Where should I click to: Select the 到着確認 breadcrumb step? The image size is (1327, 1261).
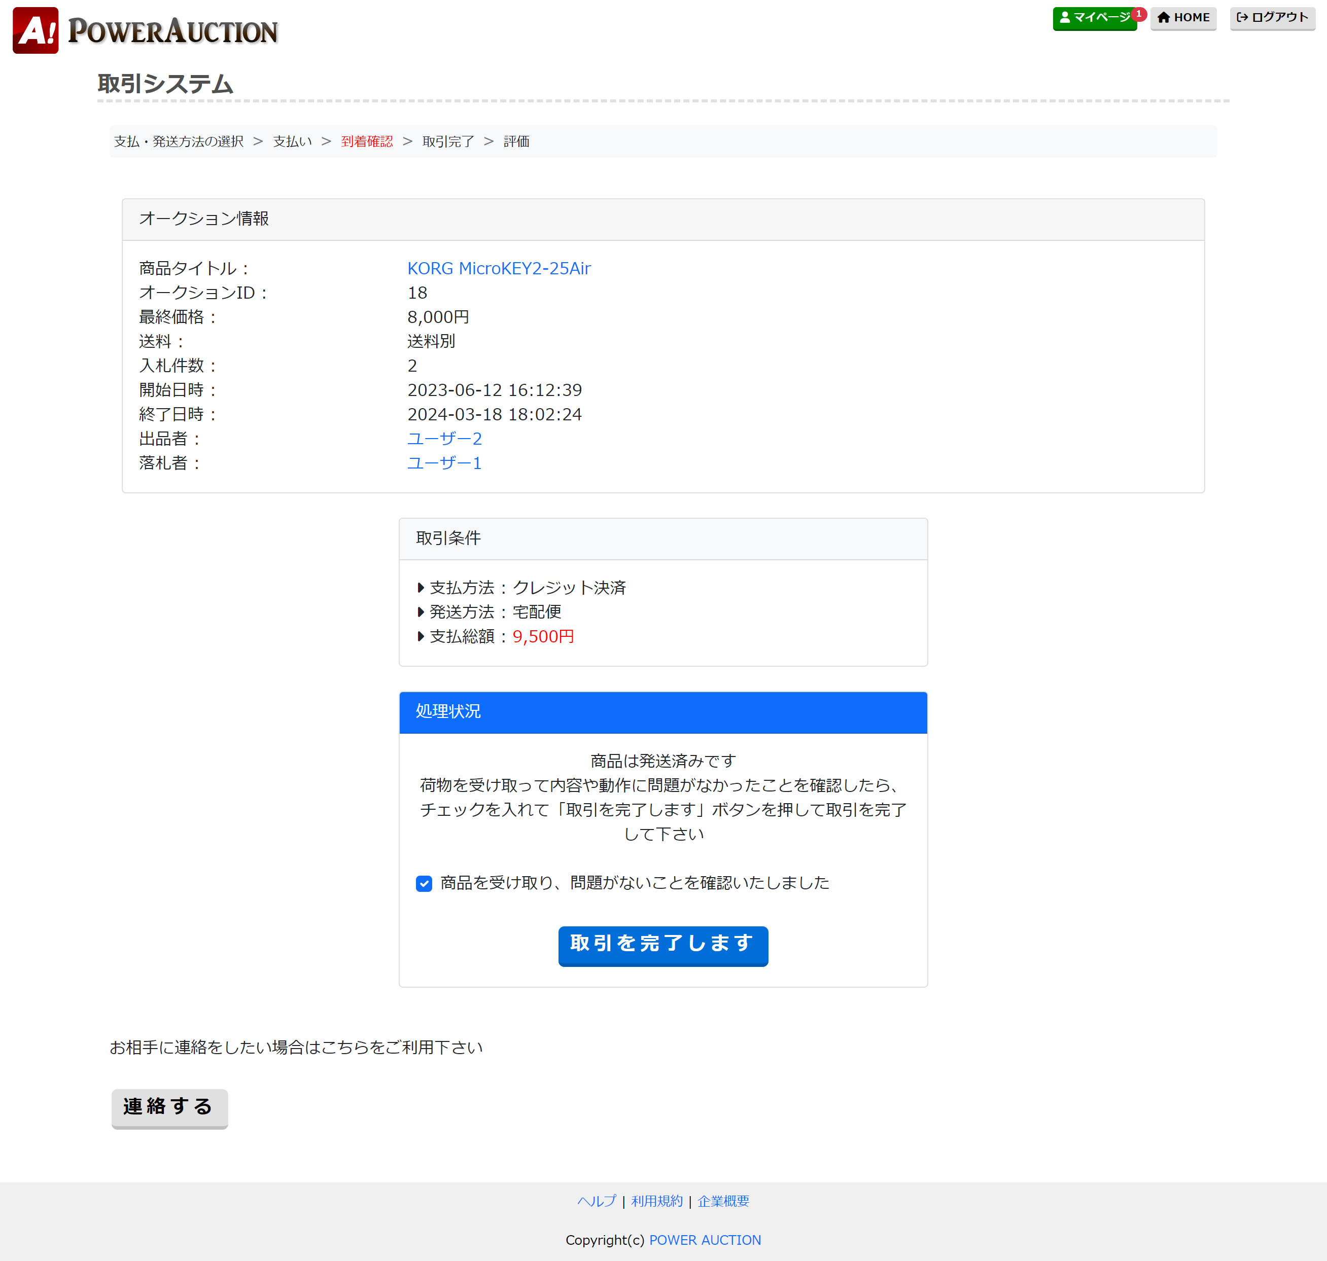367,141
